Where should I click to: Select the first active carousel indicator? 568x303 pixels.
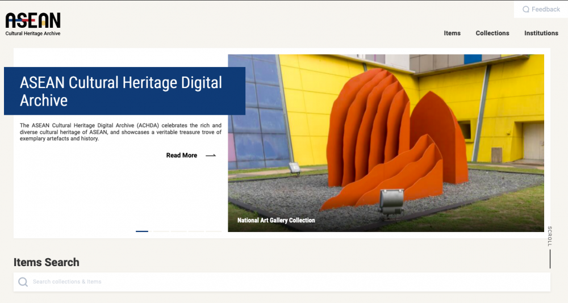click(x=142, y=231)
